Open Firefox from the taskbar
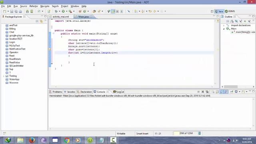The image size is (256, 144). coord(32,140)
